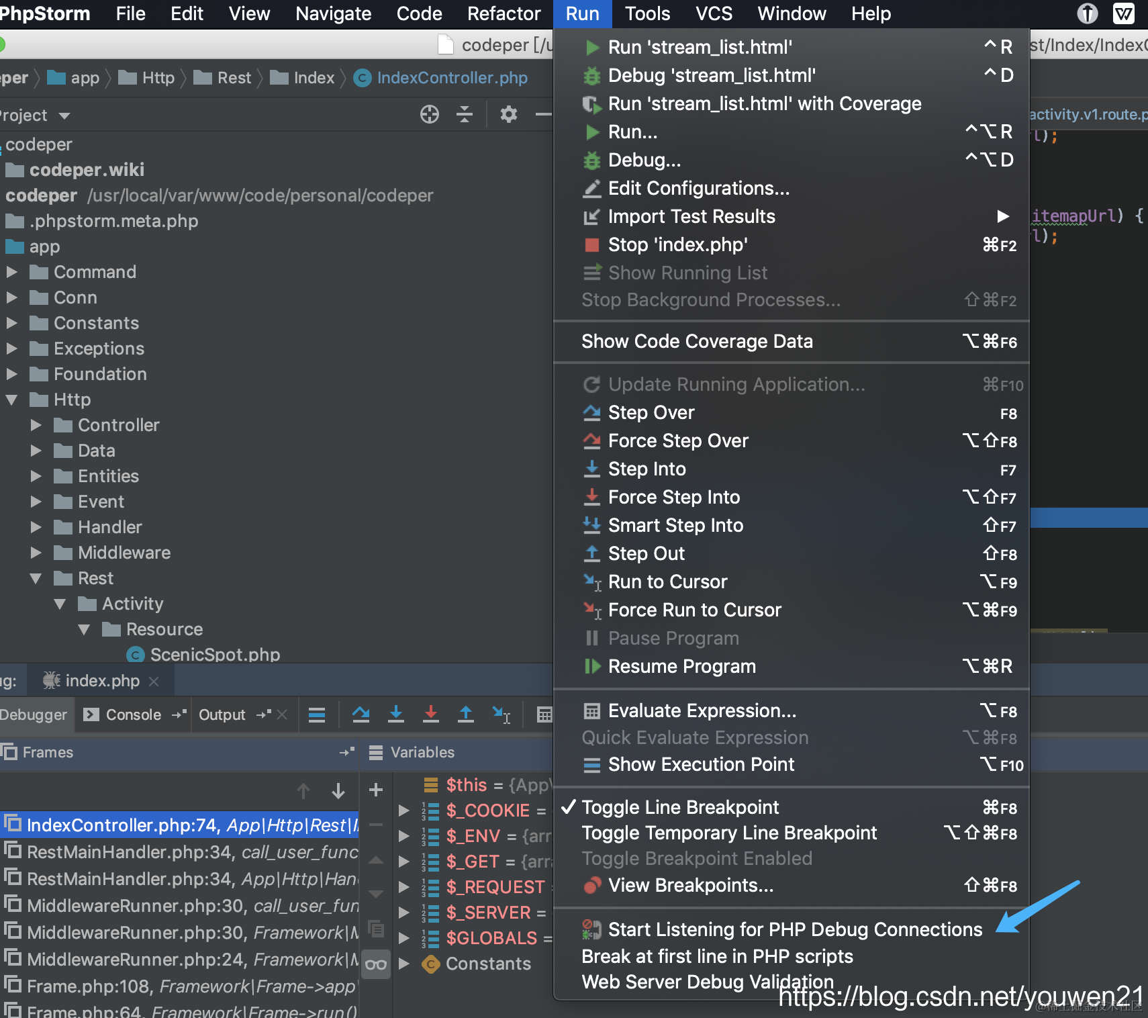Open the VCS menu
Image resolution: width=1148 pixels, height=1018 pixels.
point(714,13)
